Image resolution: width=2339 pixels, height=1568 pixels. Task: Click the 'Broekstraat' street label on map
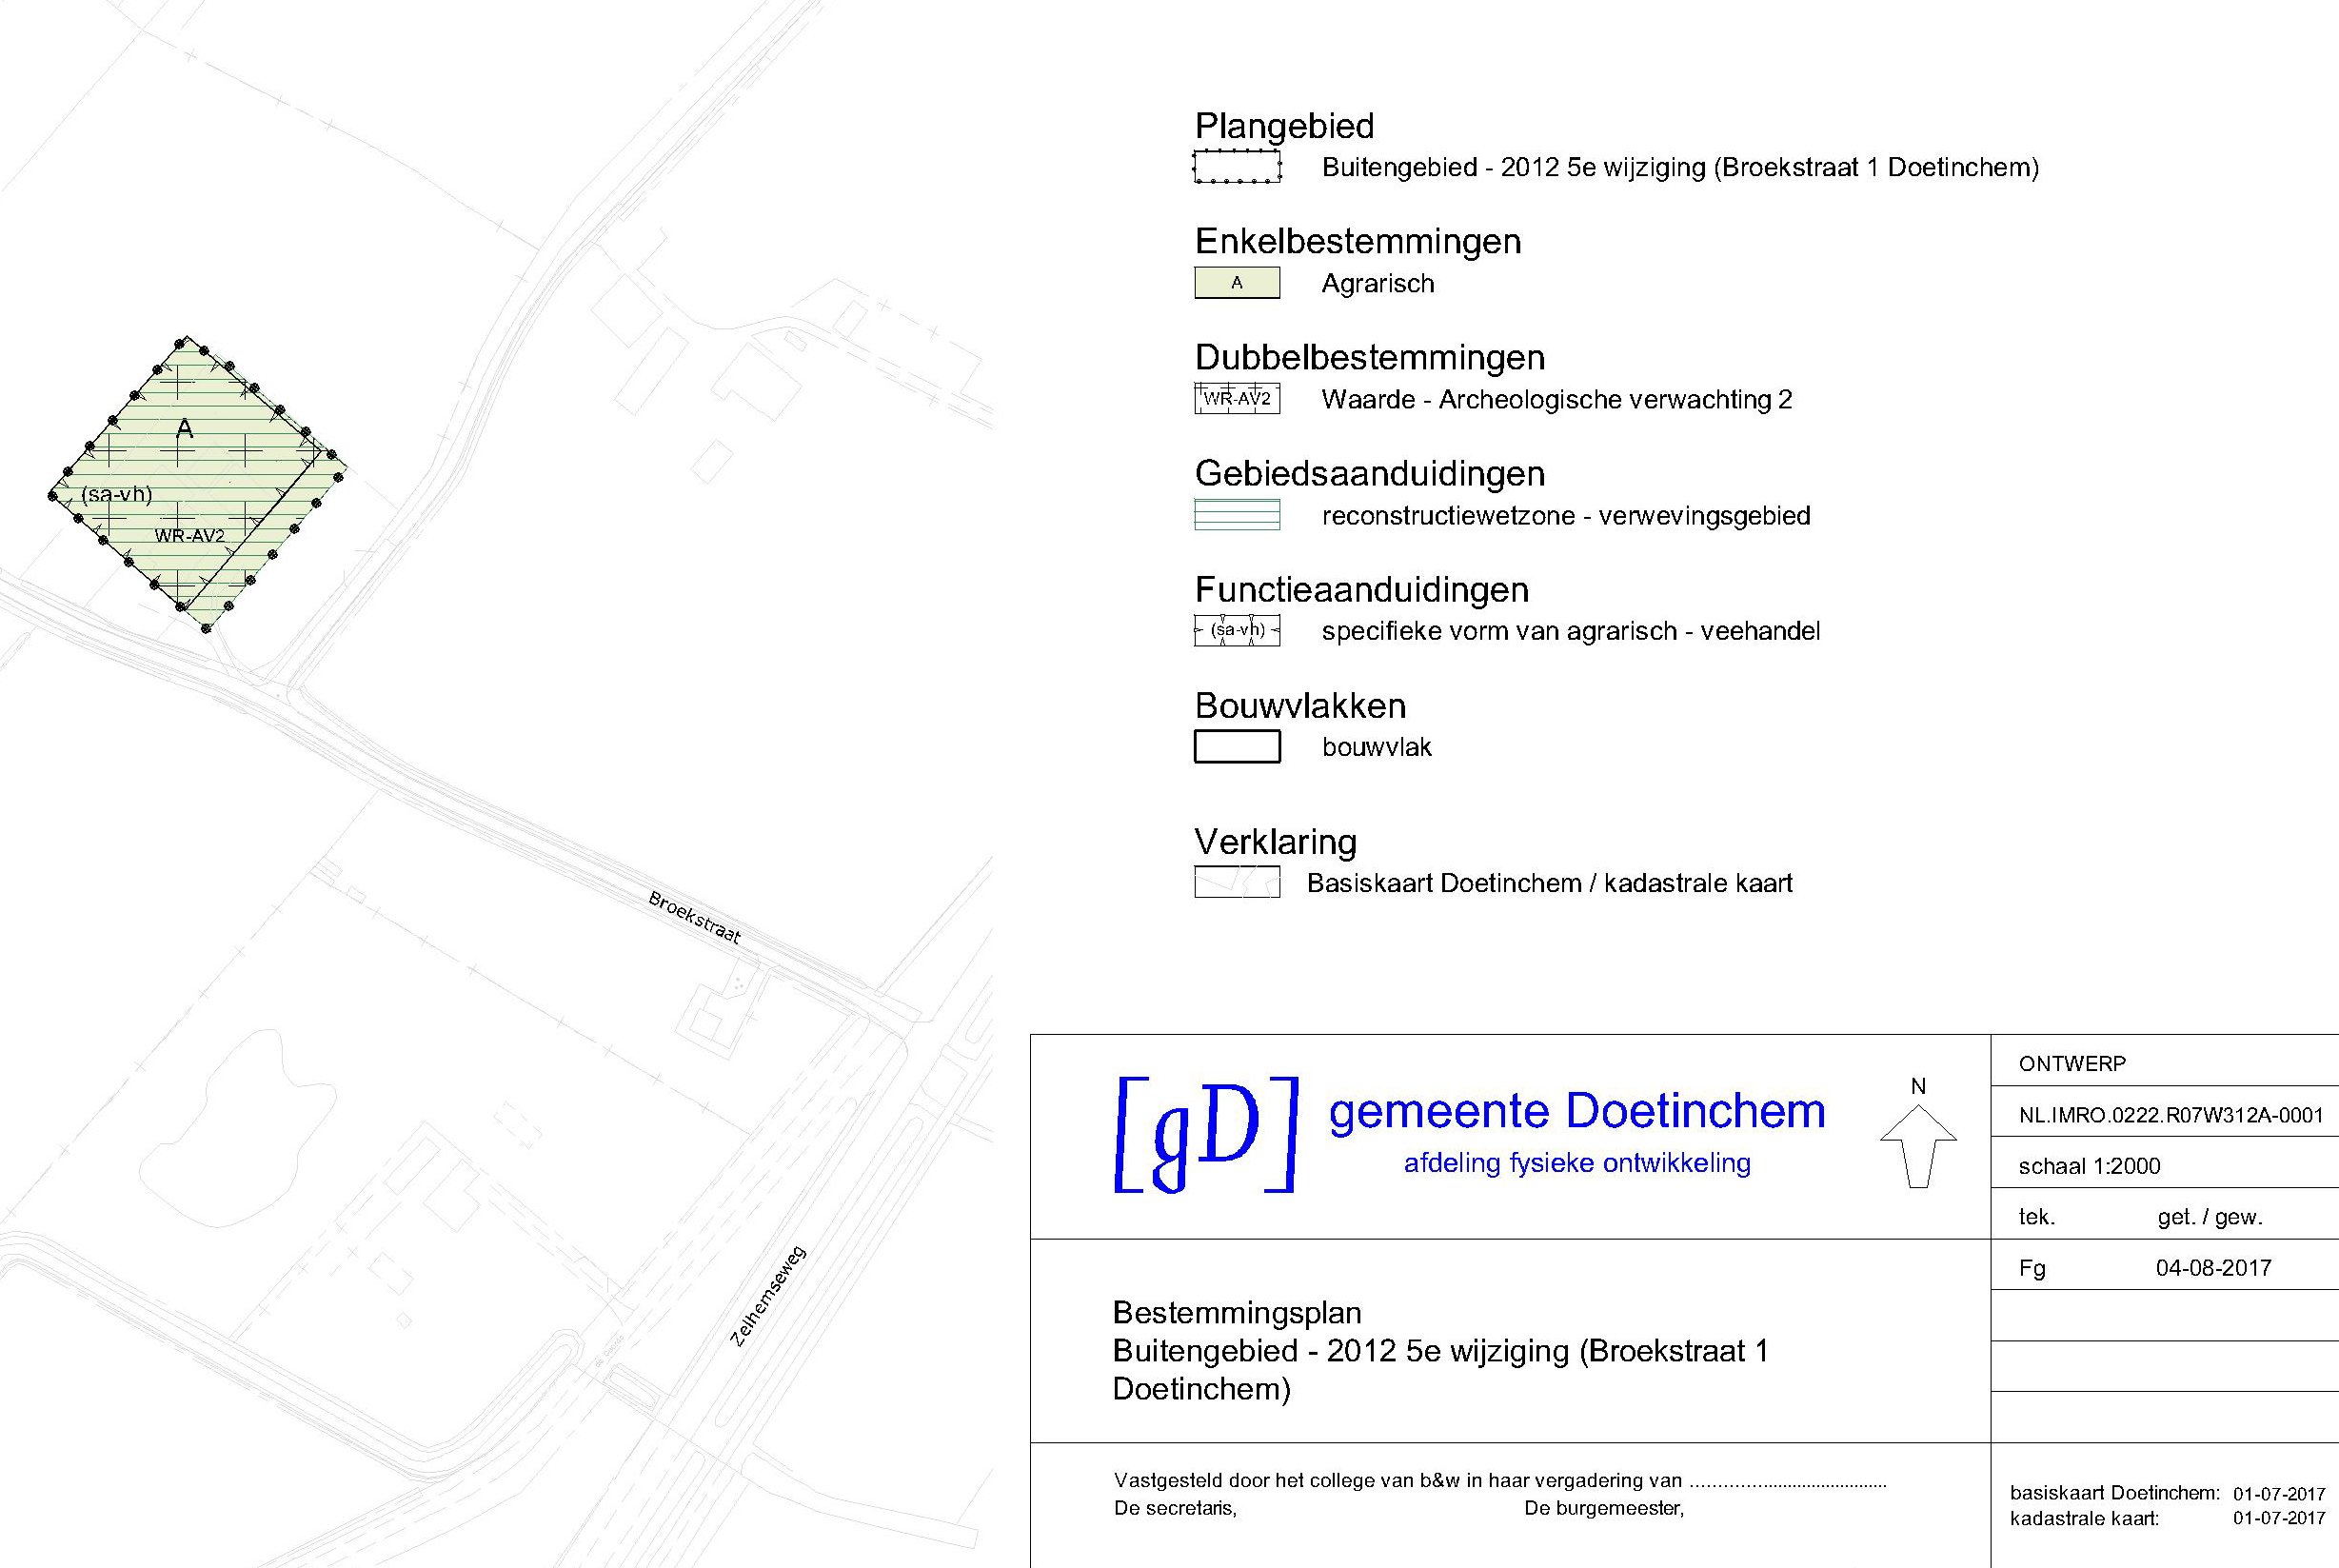[x=695, y=917]
